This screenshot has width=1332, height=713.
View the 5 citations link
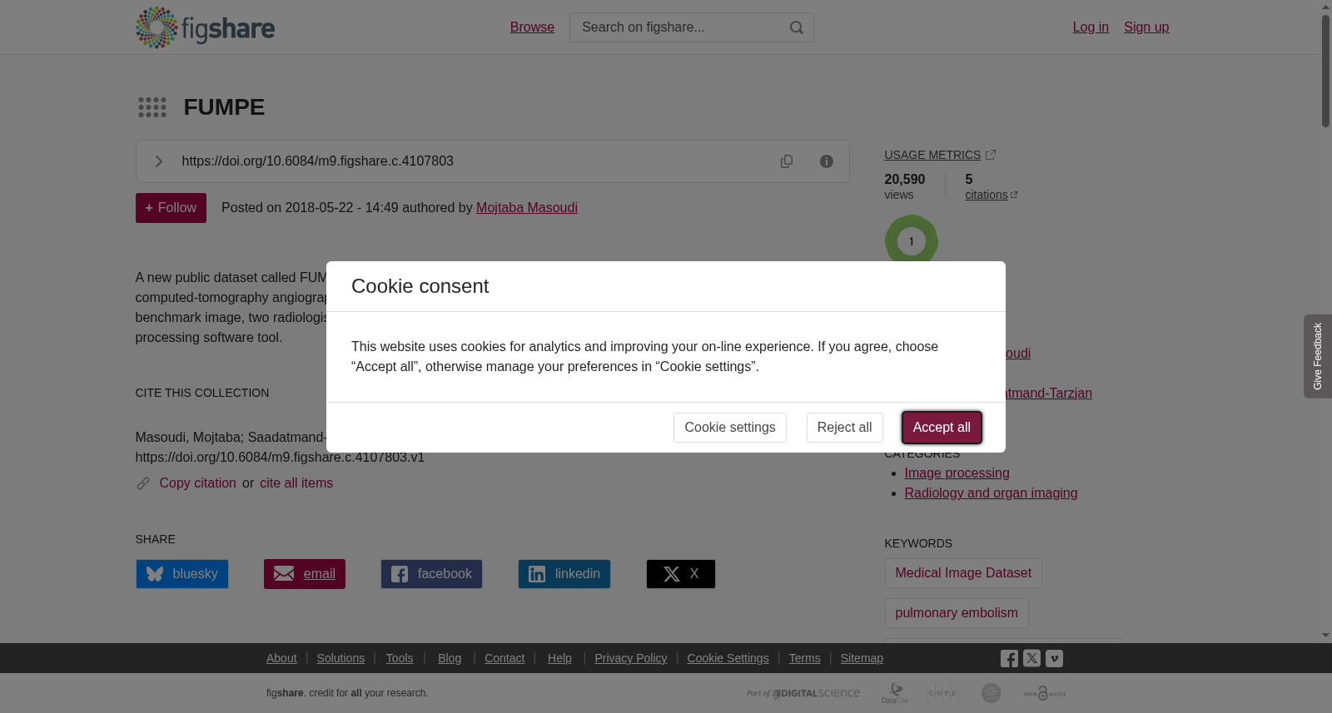[x=991, y=195]
